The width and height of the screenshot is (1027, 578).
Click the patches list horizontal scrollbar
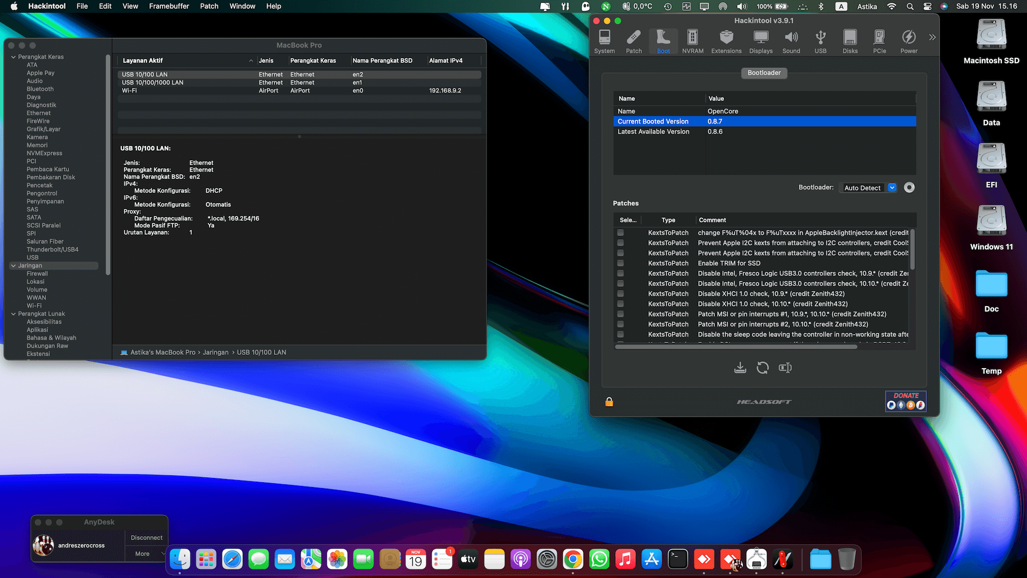pos(736,347)
